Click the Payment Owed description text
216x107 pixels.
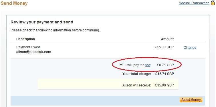pos(28,47)
